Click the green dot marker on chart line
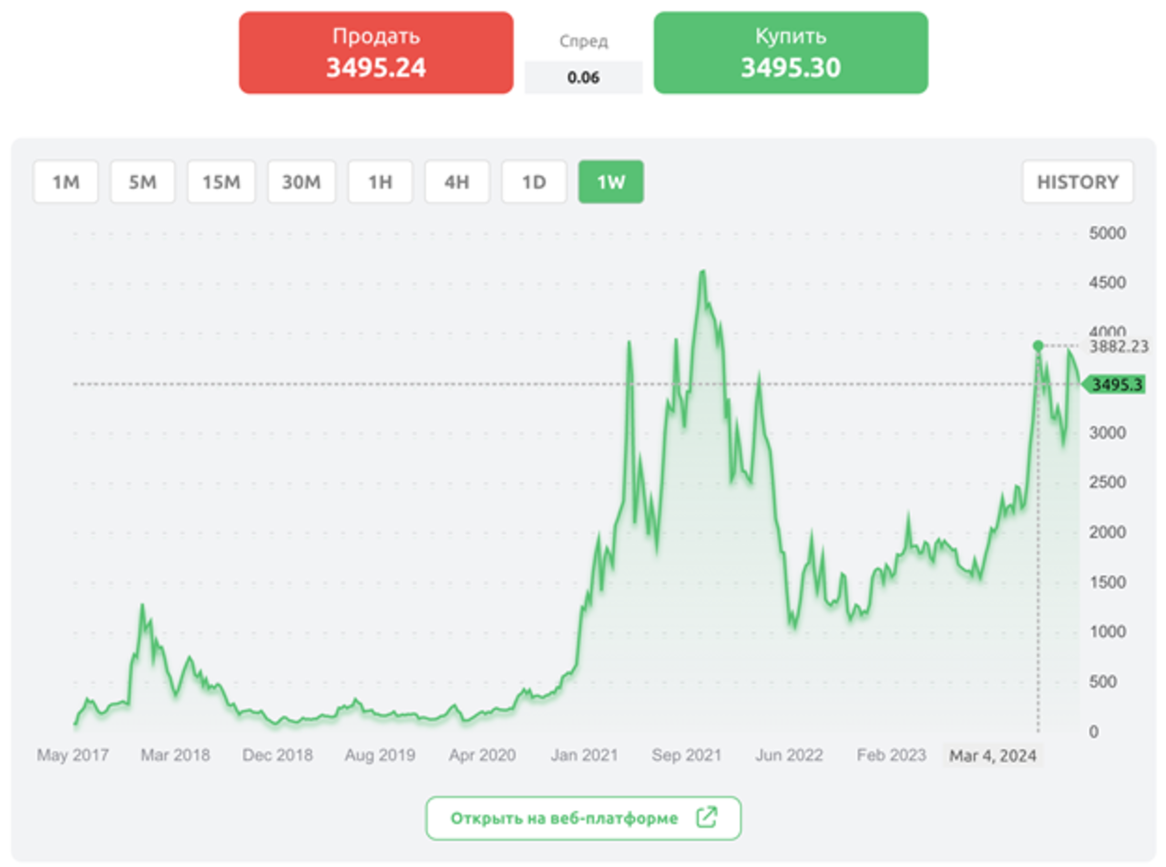 1038,346
